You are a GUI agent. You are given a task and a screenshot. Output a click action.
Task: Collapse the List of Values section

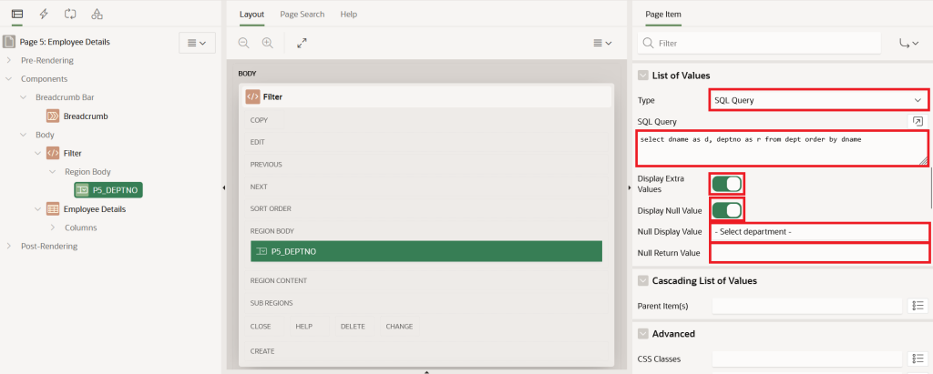pos(642,75)
